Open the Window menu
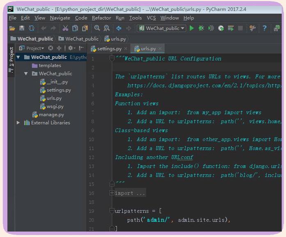286x237 pixels. coord(169,18)
